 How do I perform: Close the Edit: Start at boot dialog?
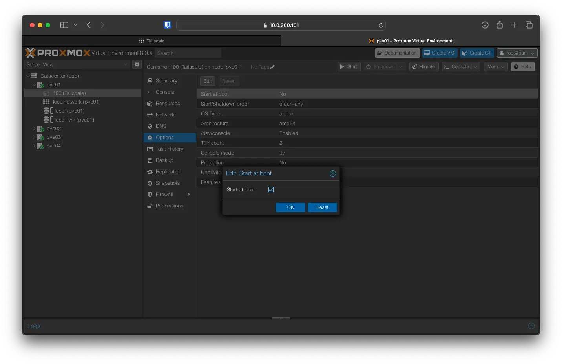(x=333, y=173)
